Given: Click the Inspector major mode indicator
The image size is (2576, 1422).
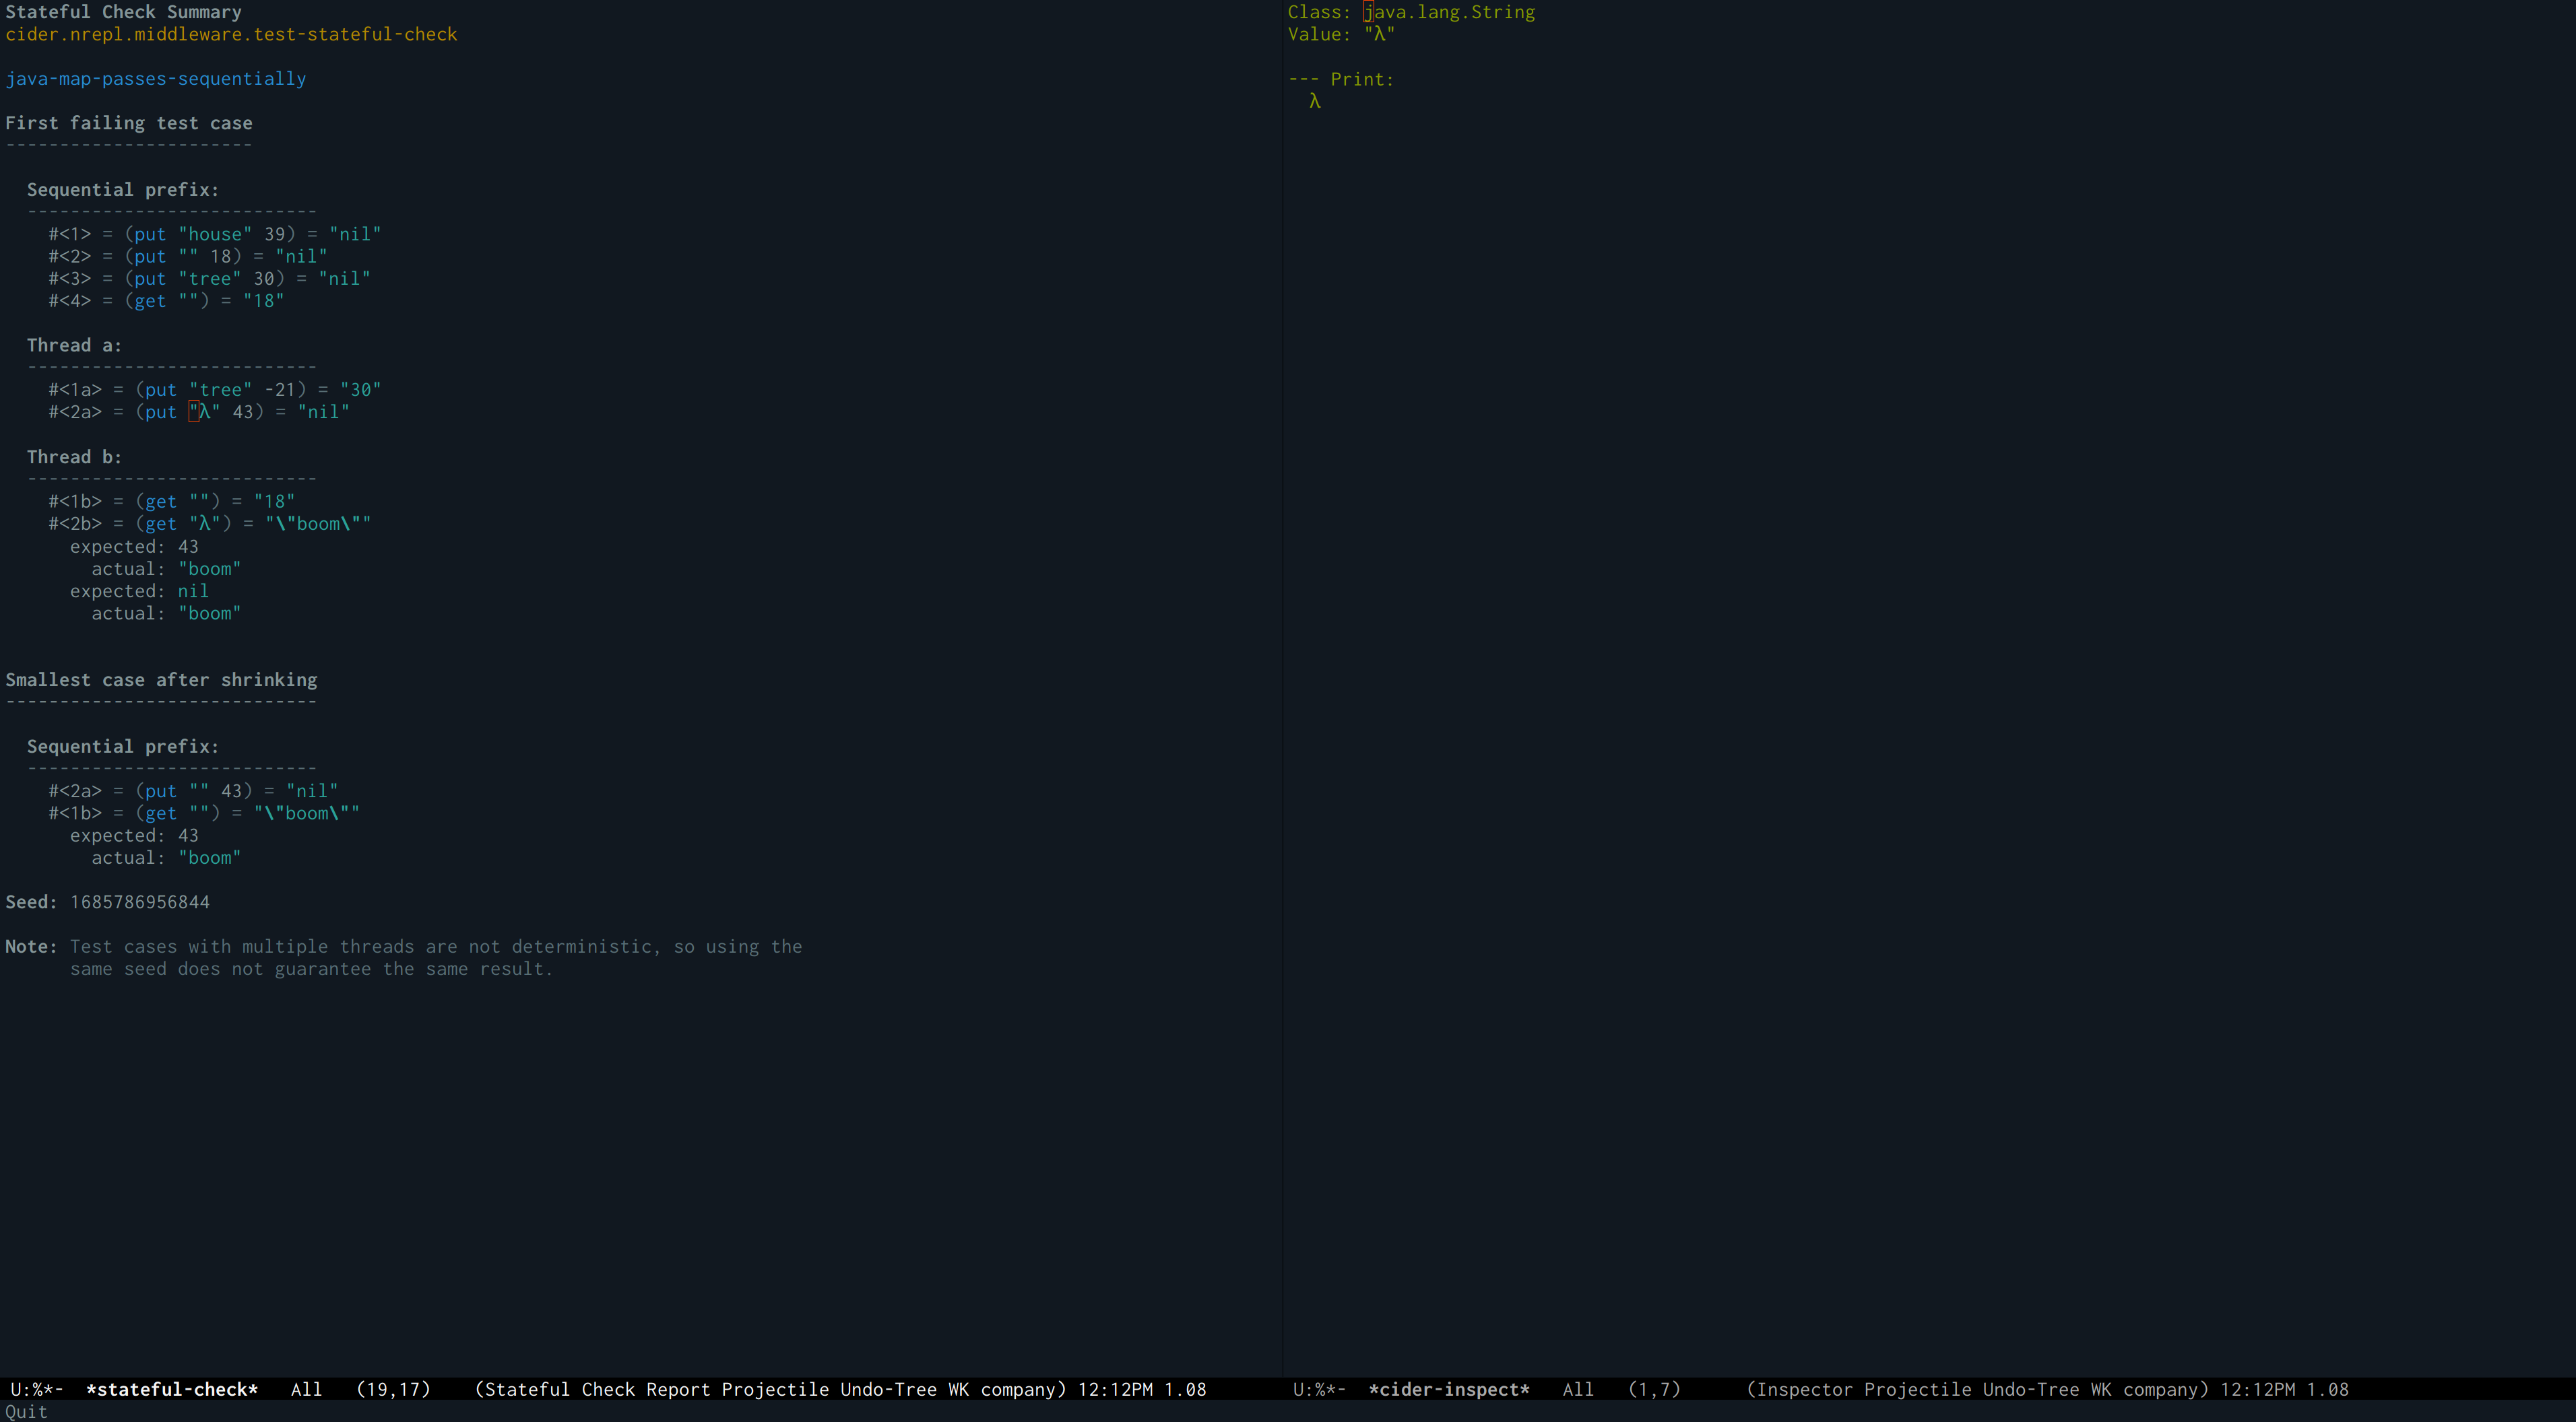Looking at the screenshot, I should click(x=1803, y=1389).
